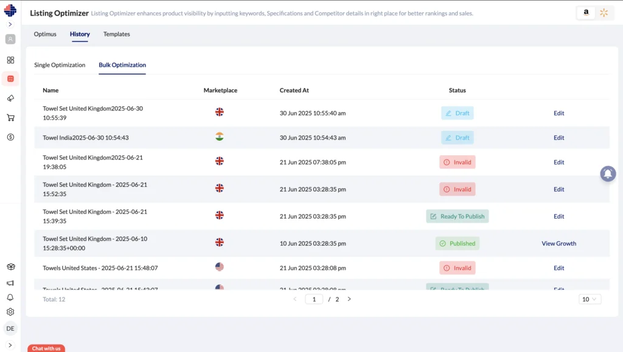Open the Single Optimization tab
The height and width of the screenshot is (352, 623).
coord(60,65)
